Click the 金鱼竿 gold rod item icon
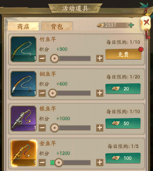 pos(23,153)
